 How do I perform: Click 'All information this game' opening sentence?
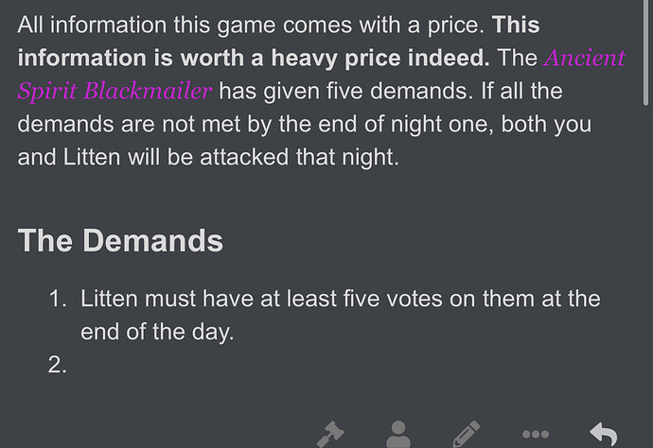click(147, 25)
